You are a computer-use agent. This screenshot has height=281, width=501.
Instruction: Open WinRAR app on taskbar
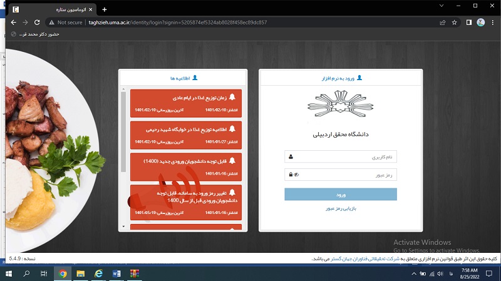point(135,273)
